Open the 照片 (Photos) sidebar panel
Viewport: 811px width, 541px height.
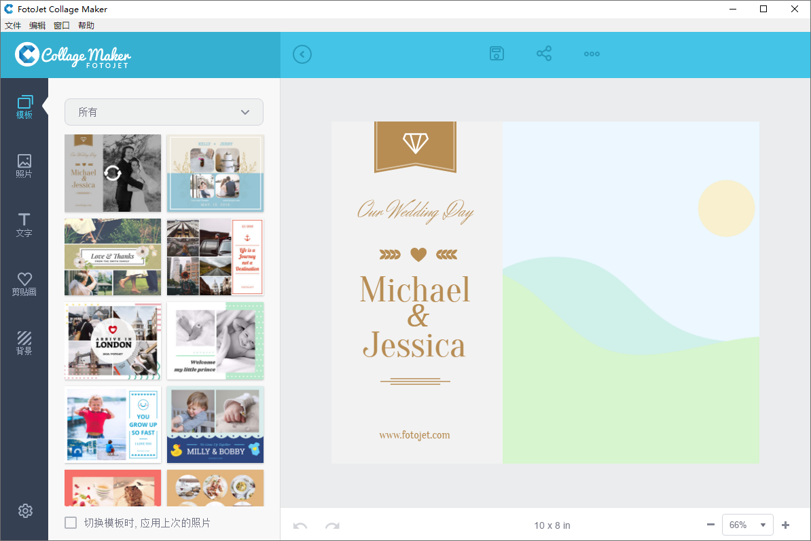coord(24,166)
